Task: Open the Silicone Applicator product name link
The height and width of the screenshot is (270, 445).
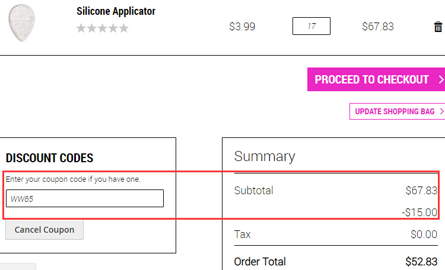Action: 116,11
